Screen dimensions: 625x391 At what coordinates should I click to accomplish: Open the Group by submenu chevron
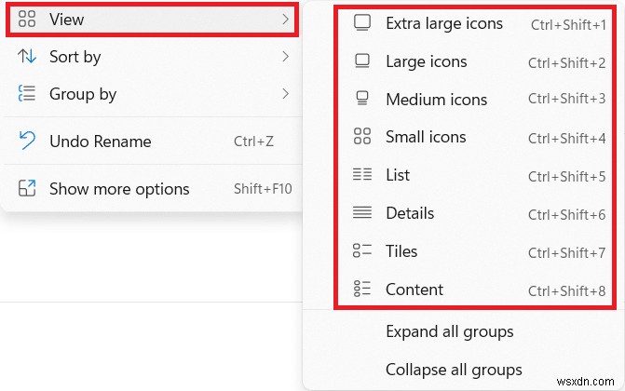pyautogui.click(x=285, y=94)
